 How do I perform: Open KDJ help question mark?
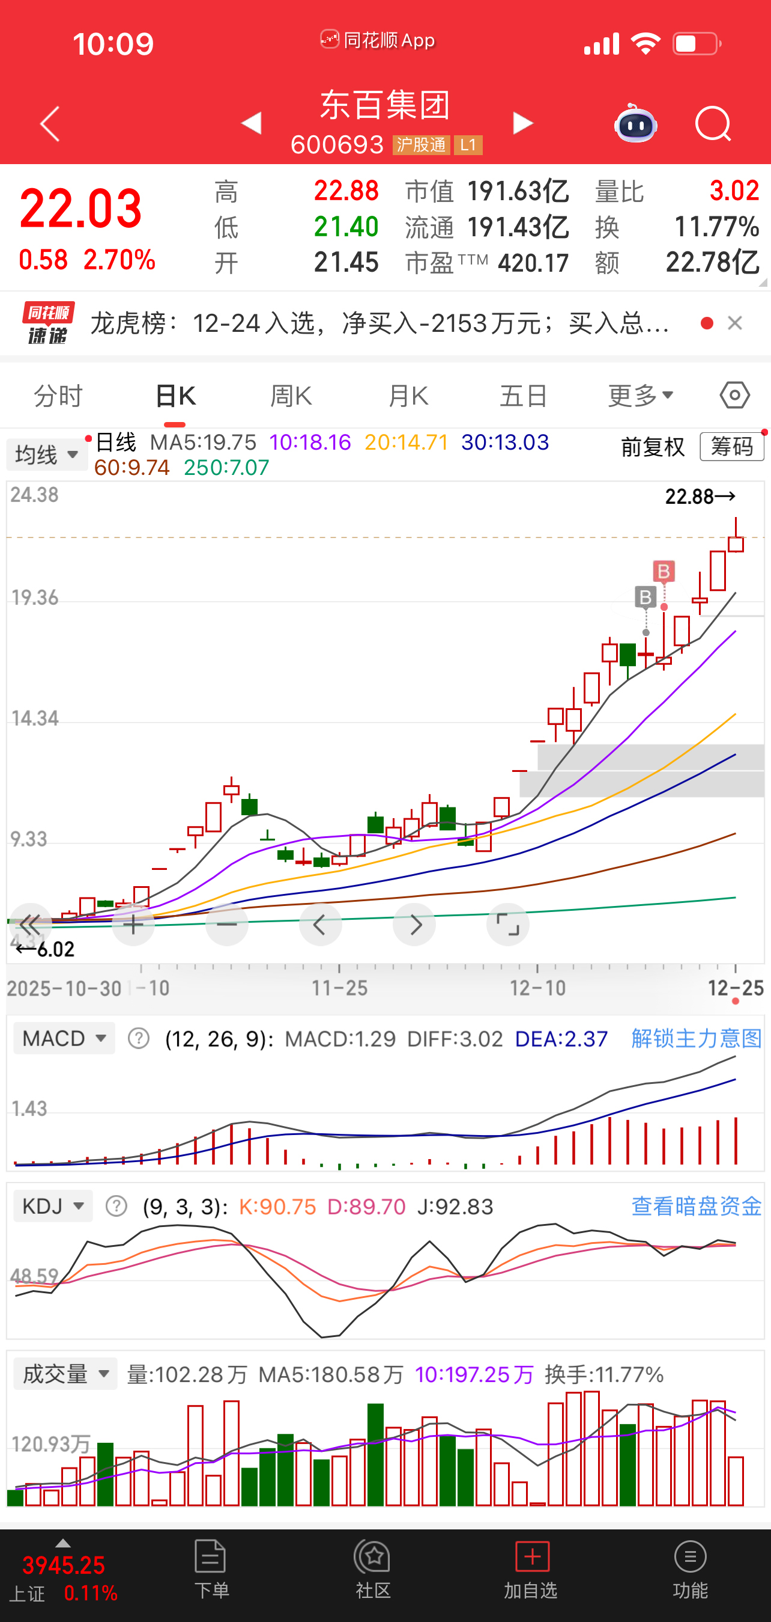(116, 1207)
